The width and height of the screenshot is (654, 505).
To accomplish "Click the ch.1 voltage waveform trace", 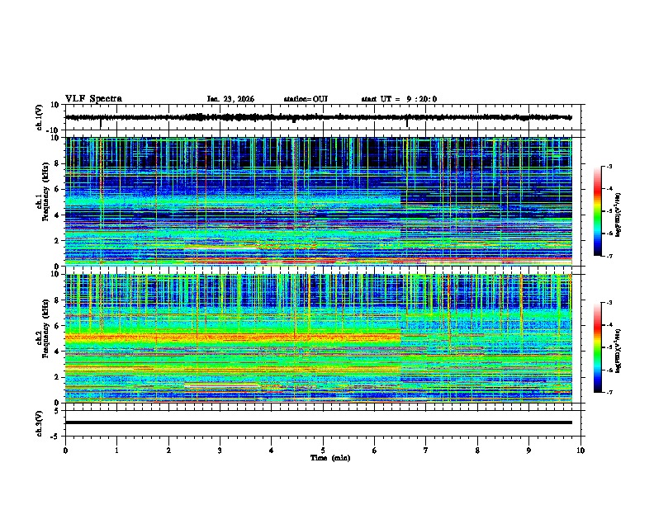I will tap(319, 117).
